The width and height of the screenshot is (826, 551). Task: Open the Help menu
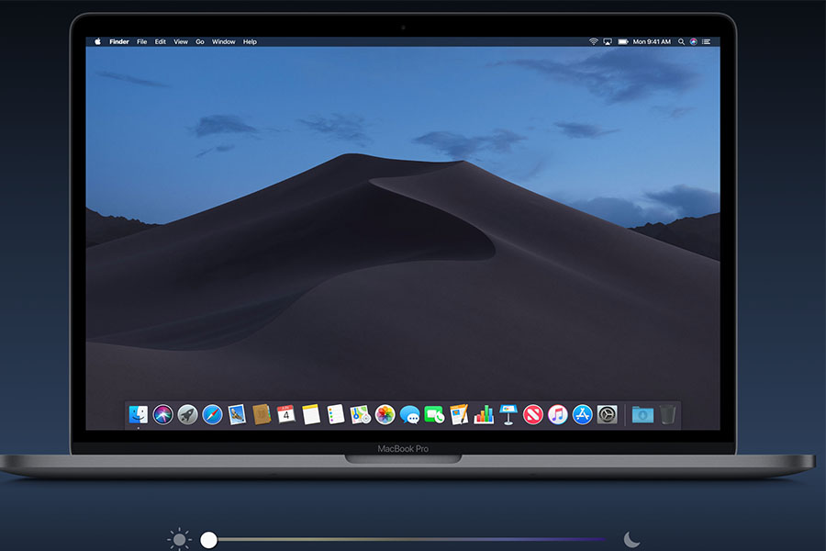(250, 41)
